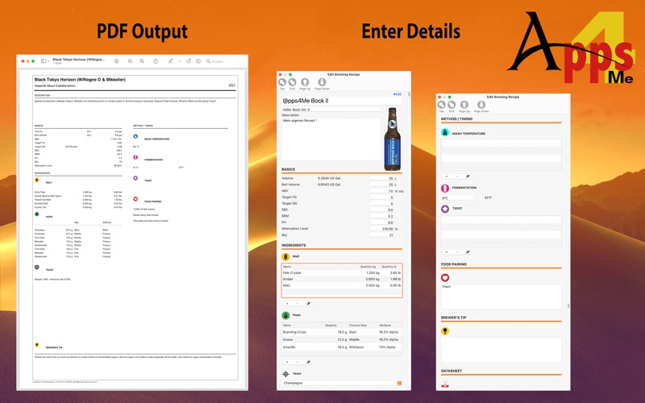The height and width of the screenshot is (403, 645).
Task: Click the yellow Brewer's Tip bulb icon
Action: [x=445, y=331]
